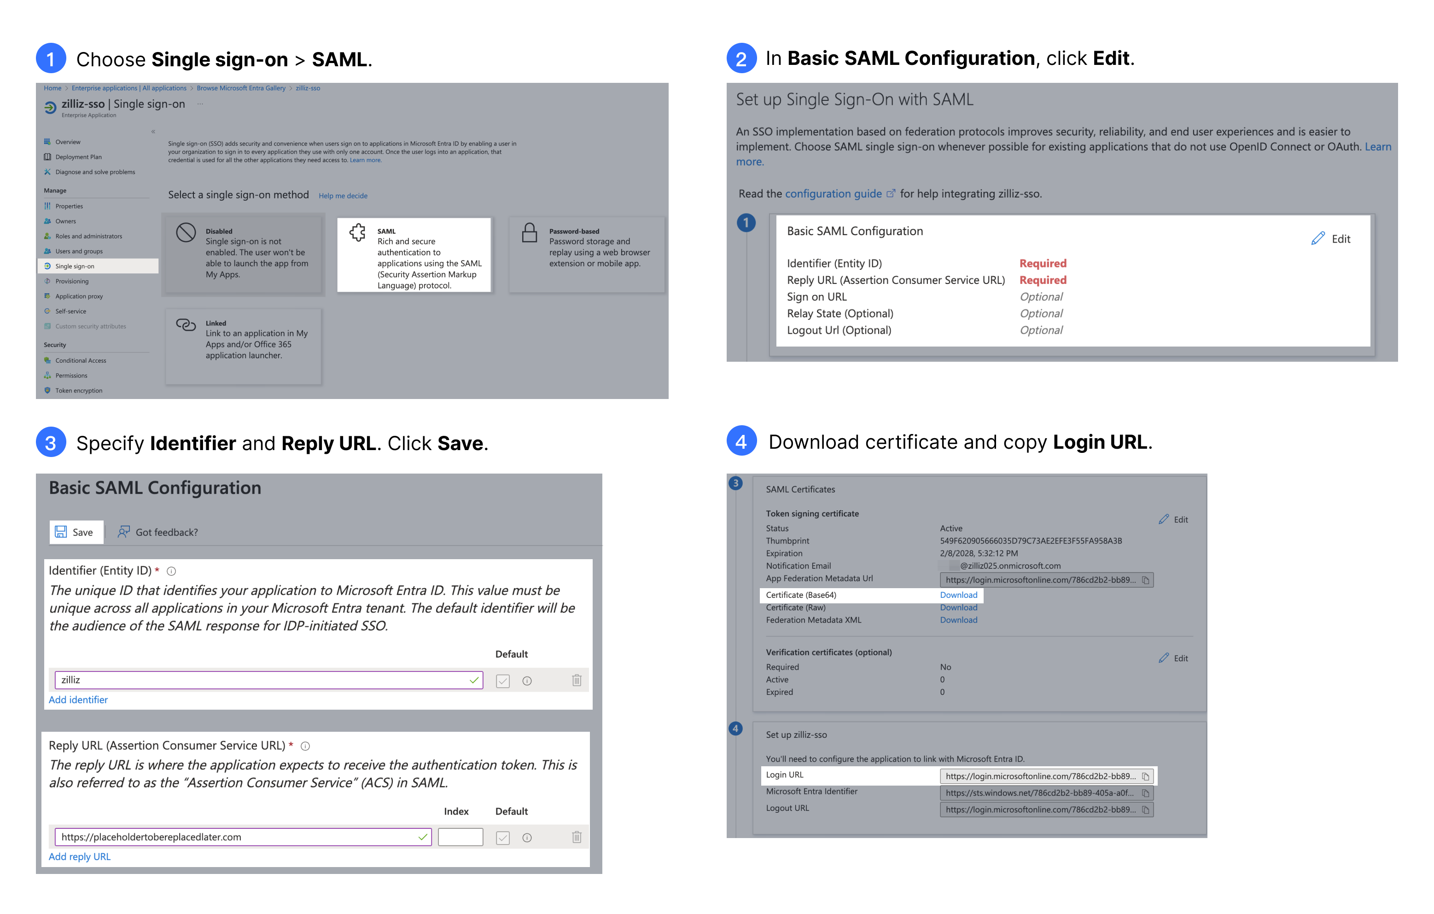Click the Home breadcrumb

pos(52,88)
